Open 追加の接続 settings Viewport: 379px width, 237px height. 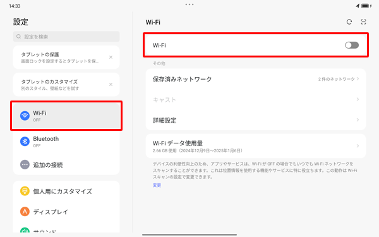66,165
